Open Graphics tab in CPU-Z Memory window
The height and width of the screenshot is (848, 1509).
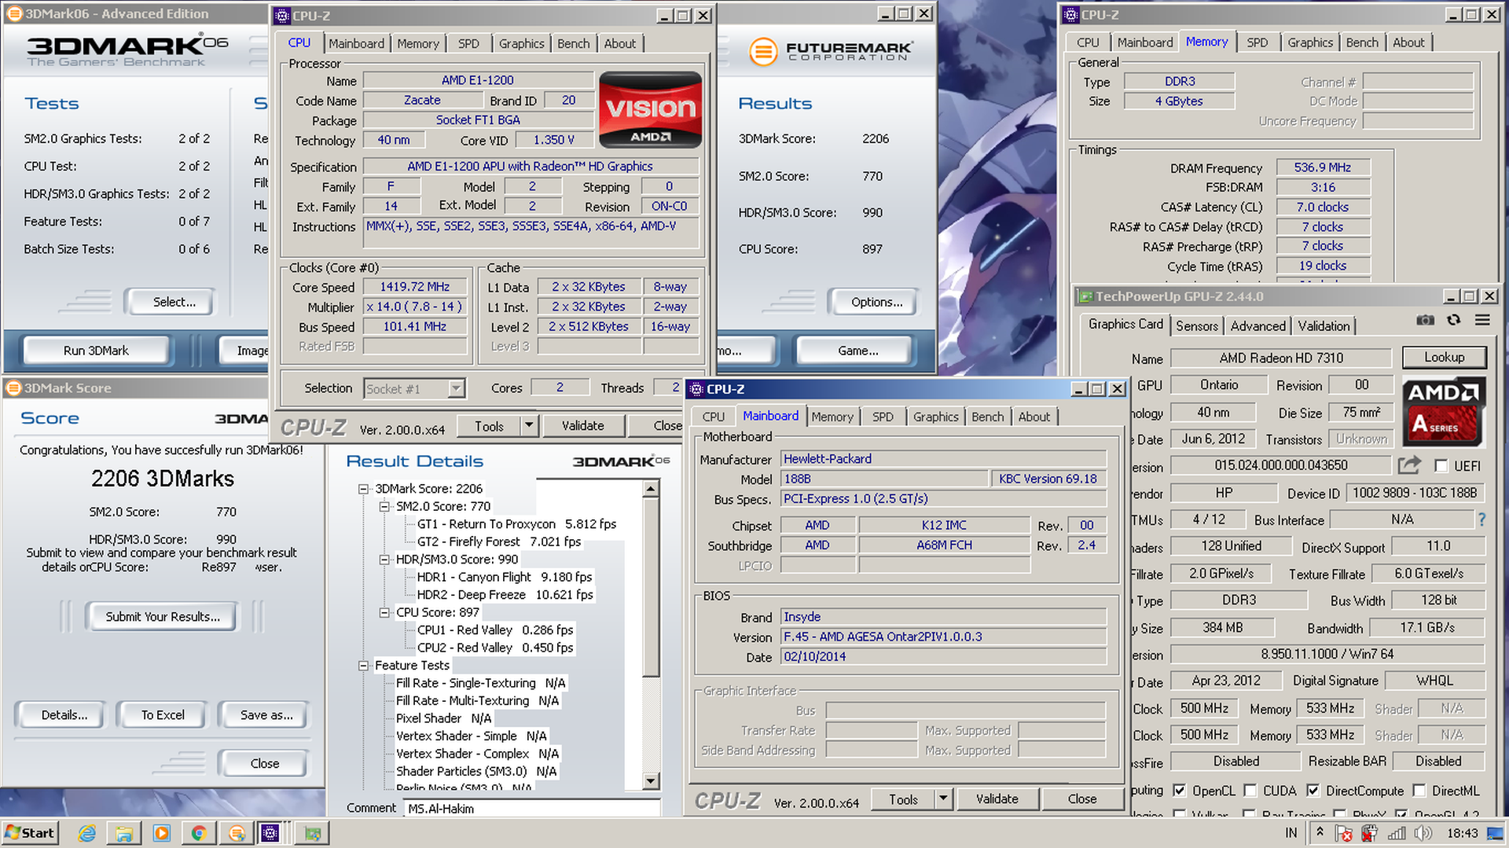(1309, 42)
